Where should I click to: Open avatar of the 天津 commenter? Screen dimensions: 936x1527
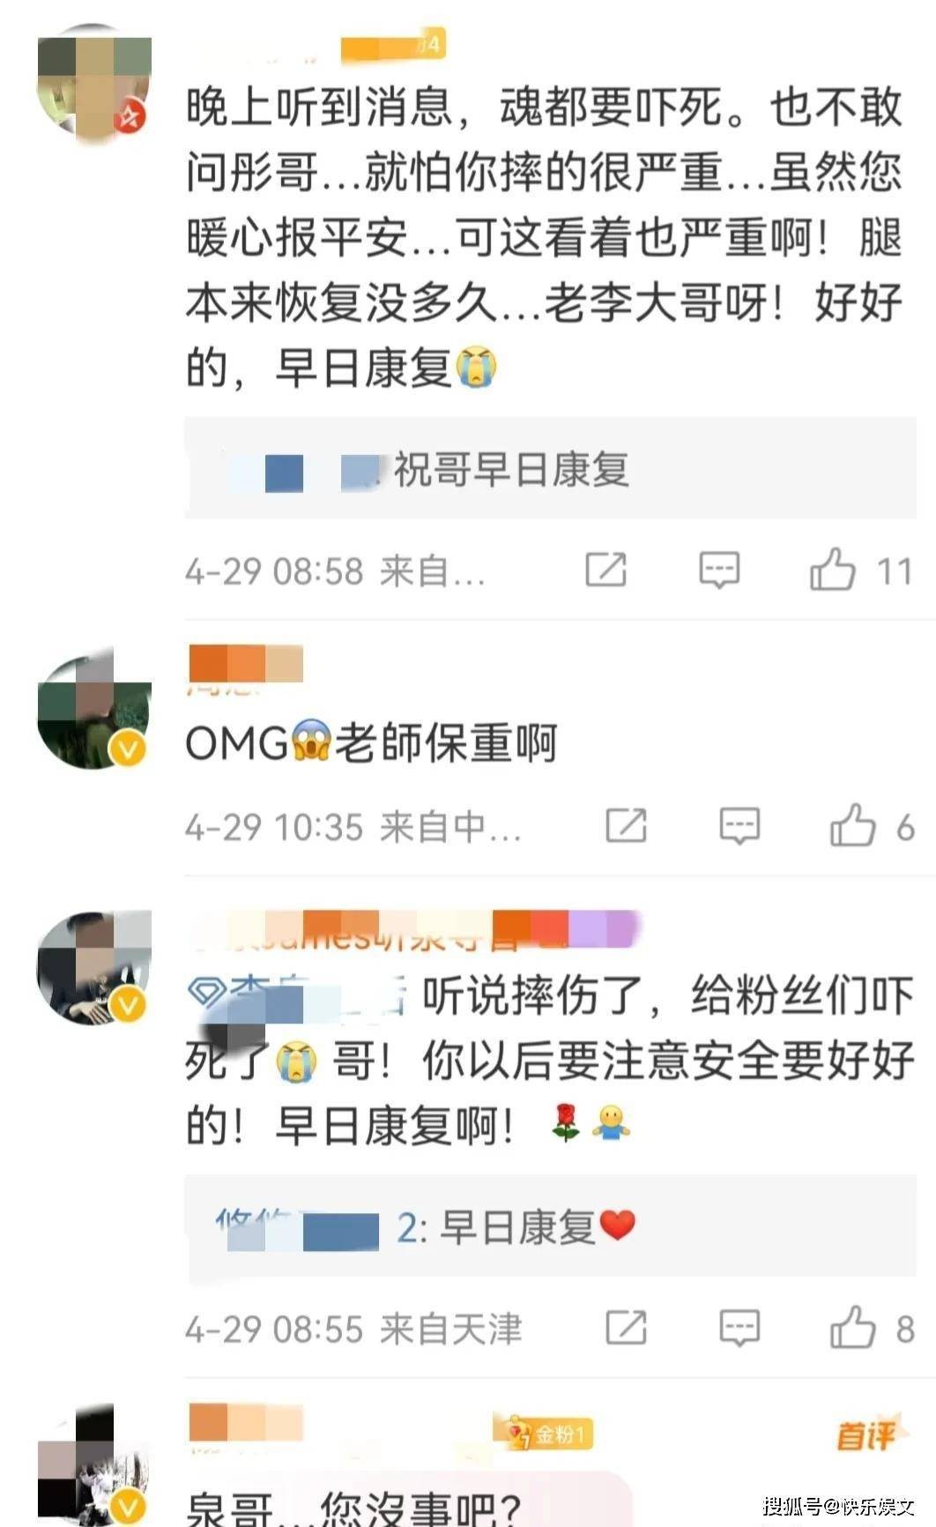tap(93, 968)
